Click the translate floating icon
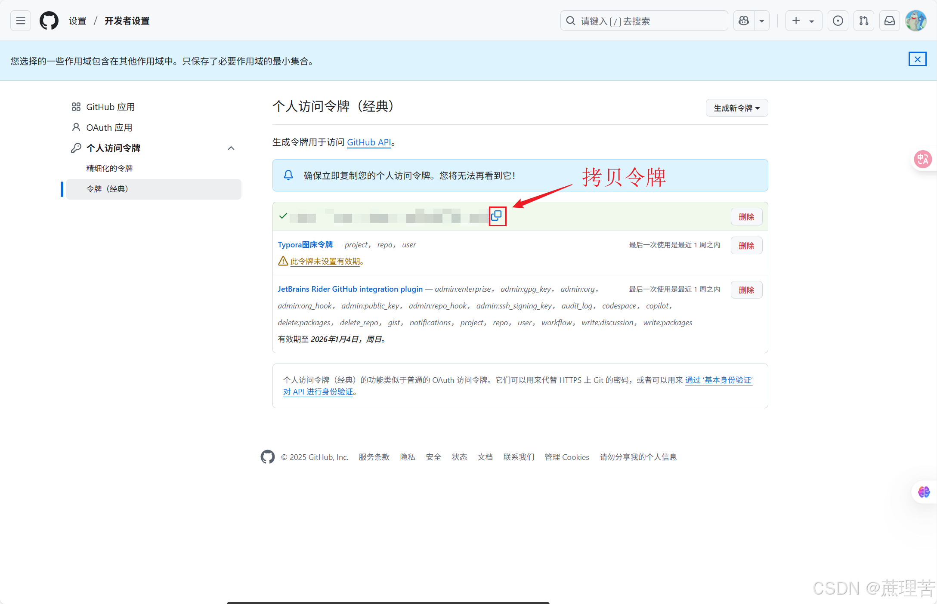Image resolution: width=937 pixels, height=604 pixels. pyautogui.click(x=923, y=160)
